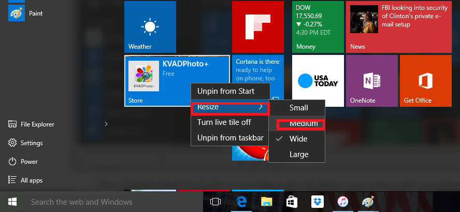Open Dropbox from taskbar

318,202
